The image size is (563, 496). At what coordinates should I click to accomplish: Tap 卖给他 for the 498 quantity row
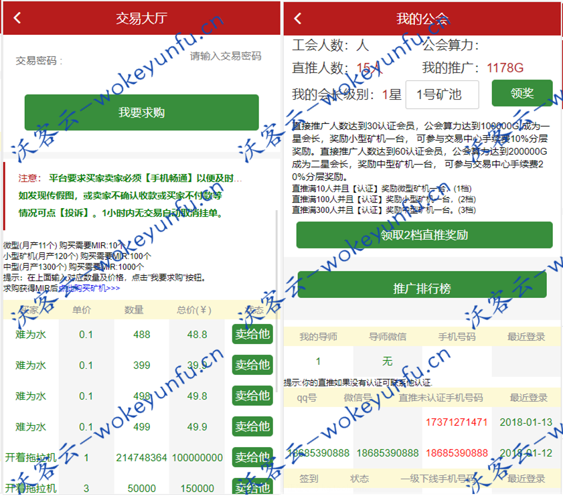tap(252, 396)
